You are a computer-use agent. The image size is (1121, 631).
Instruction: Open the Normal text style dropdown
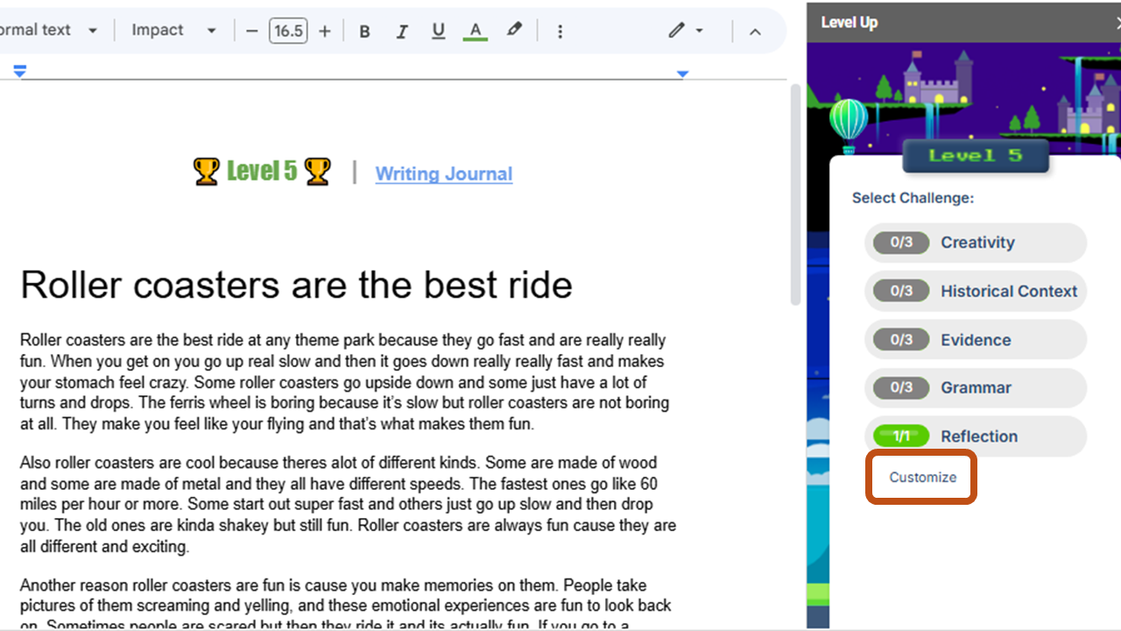pos(49,31)
